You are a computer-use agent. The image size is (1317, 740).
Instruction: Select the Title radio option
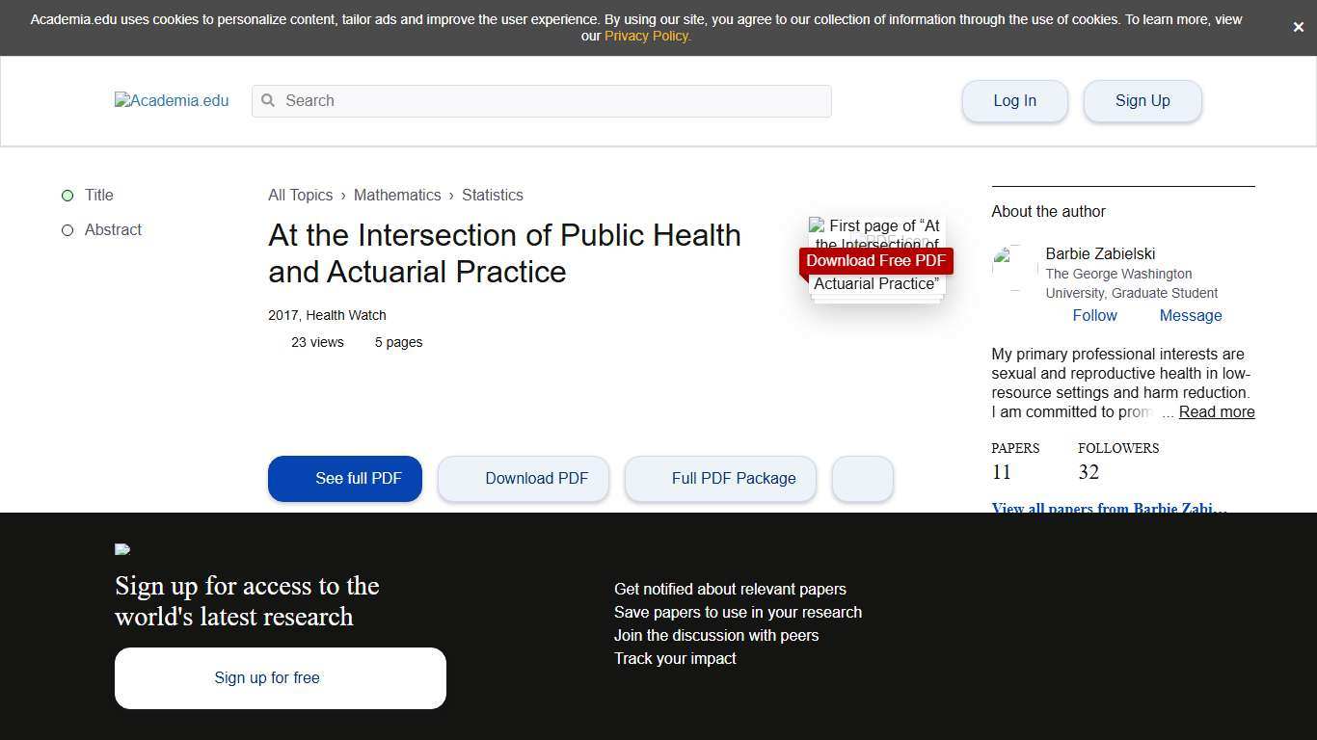67,195
